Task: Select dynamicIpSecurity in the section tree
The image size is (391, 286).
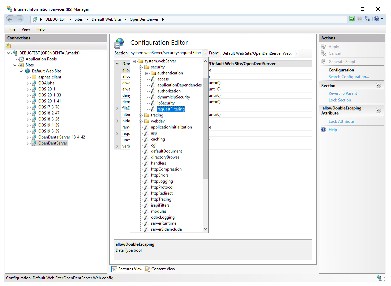Action: pos(174,97)
